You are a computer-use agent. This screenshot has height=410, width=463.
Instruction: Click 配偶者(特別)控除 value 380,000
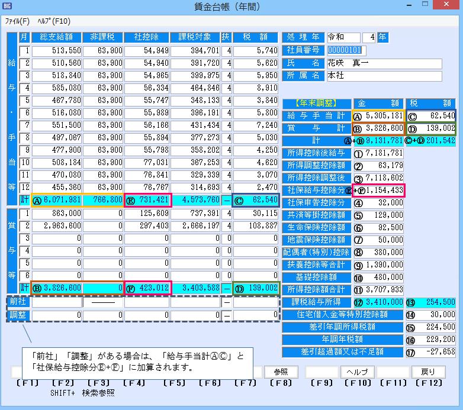pyautogui.click(x=378, y=252)
